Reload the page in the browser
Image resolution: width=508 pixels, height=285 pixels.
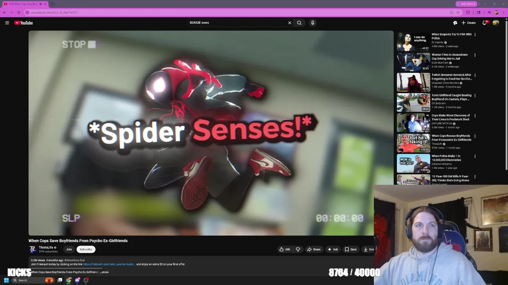pyautogui.click(x=18, y=12)
